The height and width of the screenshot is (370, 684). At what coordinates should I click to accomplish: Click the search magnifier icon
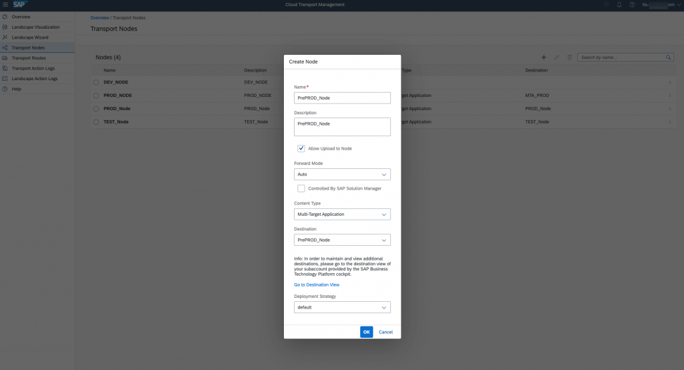pyautogui.click(x=668, y=57)
